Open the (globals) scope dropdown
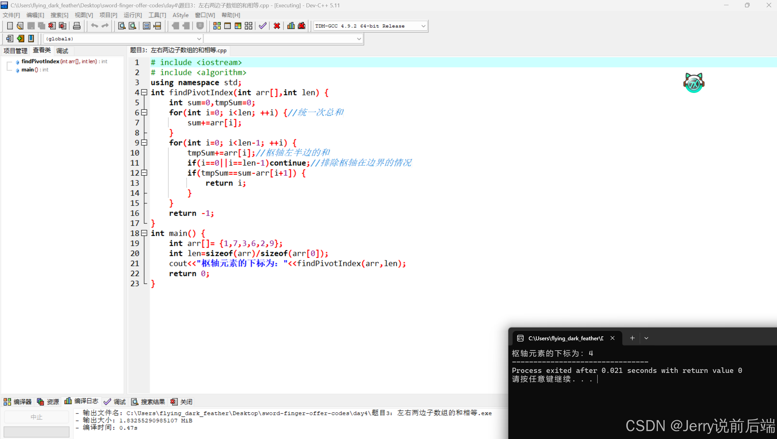The image size is (777, 439). click(x=199, y=39)
